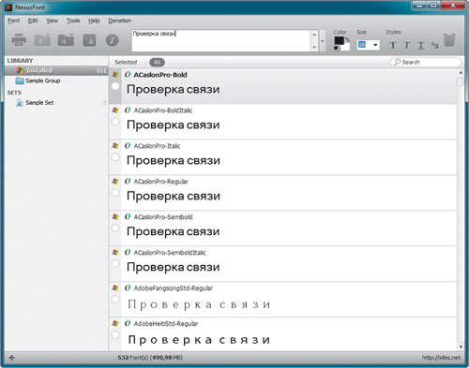Open the Help menu

pos(94,21)
